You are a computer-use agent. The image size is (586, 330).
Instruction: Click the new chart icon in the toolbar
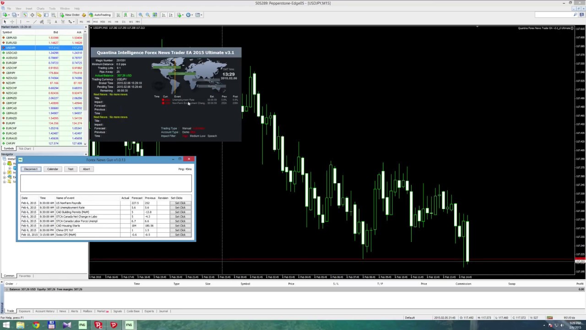coord(5,15)
